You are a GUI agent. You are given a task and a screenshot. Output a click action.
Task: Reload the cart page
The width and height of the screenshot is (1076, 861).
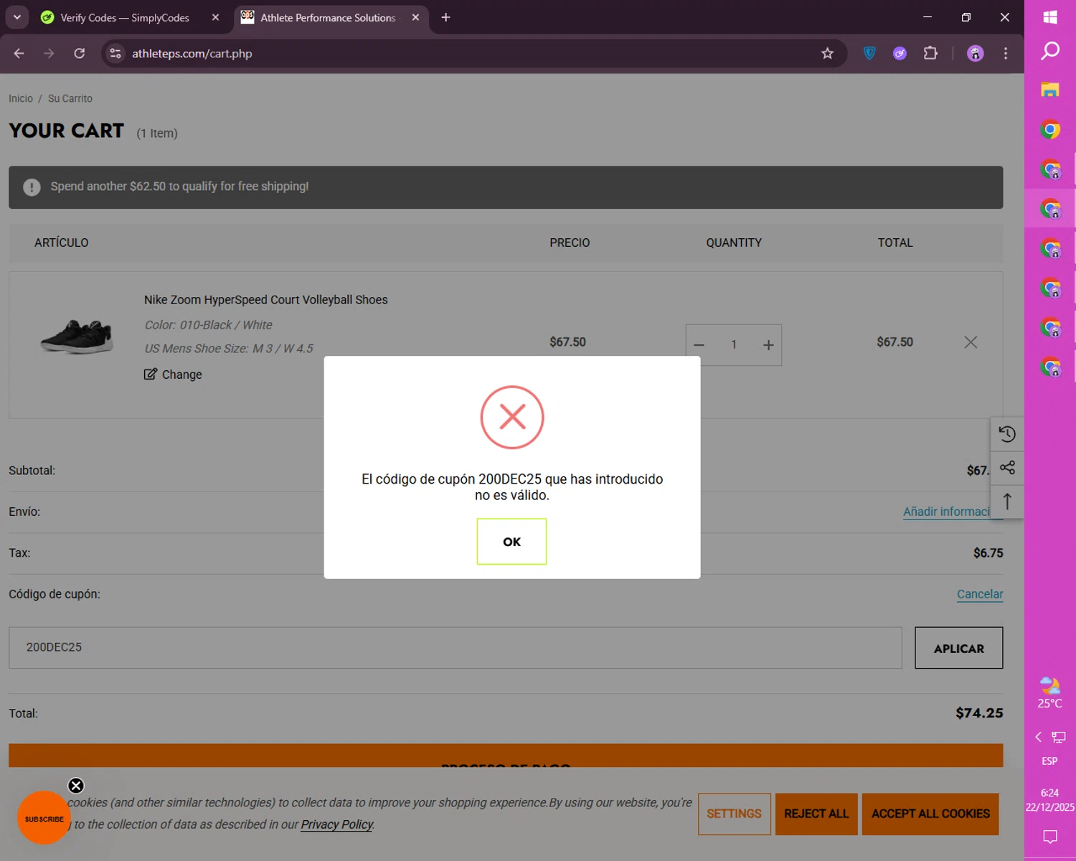(79, 53)
